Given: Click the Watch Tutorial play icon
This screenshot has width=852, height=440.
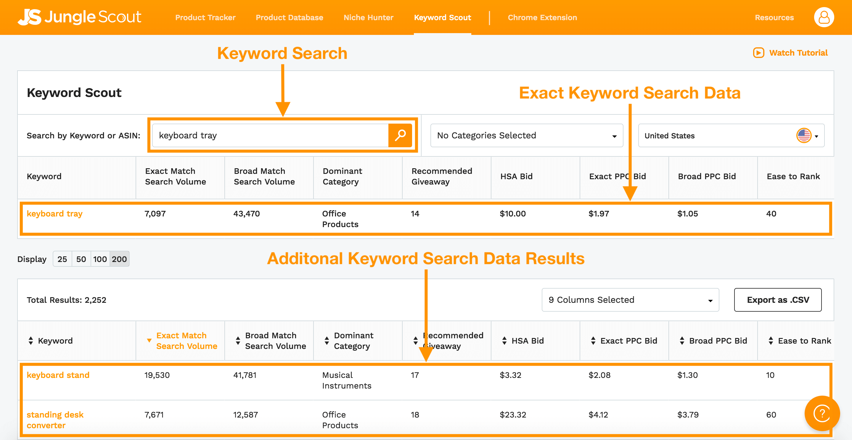Looking at the screenshot, I should click(758, 53).
